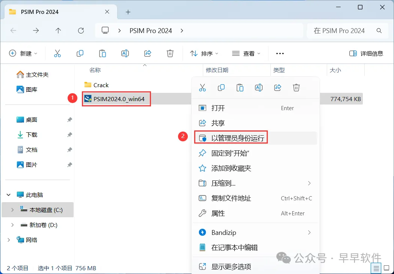The height and width of the screenshot is (274, 394).
Task: Click the search box 在 PSIM Pro 2024
Action: [347, 31]
